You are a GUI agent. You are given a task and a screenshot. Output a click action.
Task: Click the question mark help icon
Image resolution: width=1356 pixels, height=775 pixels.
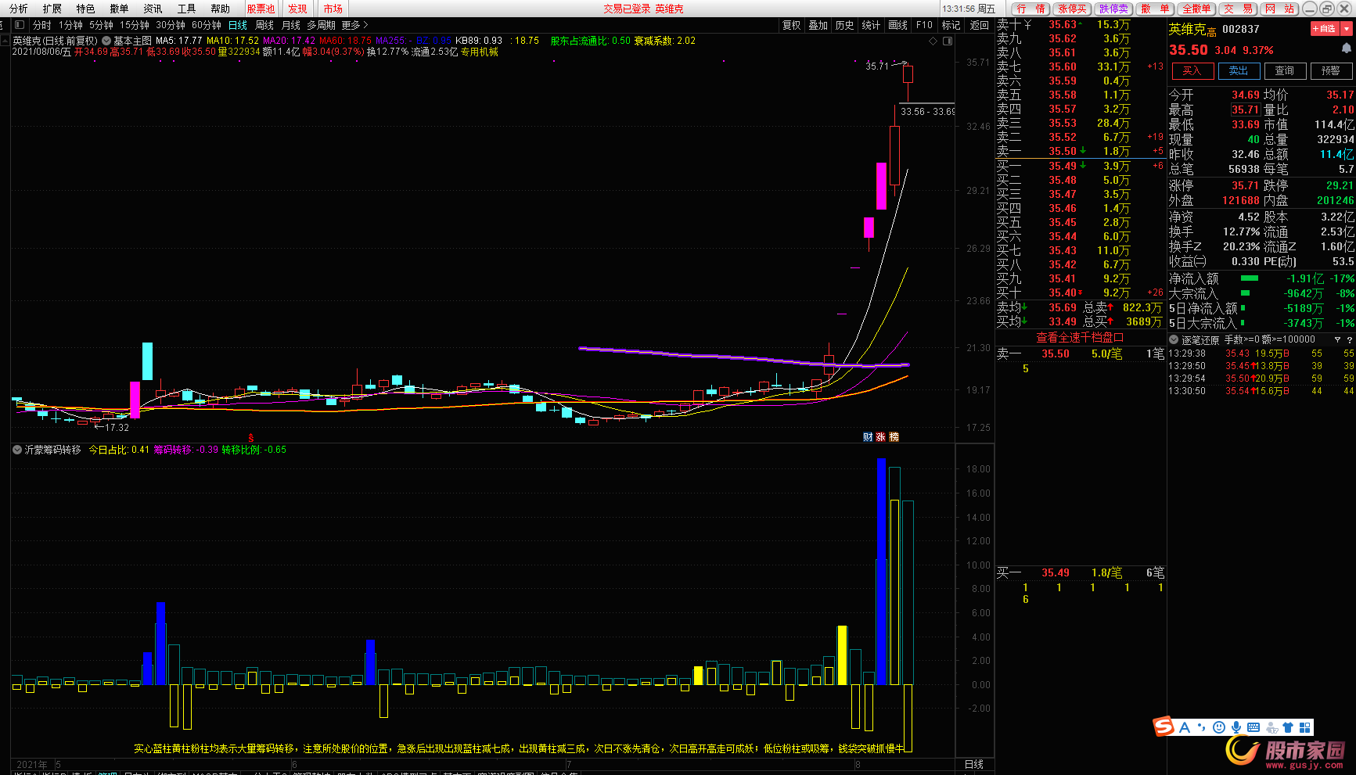1349,340
